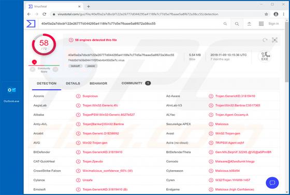Click the browser address bar URL
The width and height of the screenshot is (290, 195).
138,14
